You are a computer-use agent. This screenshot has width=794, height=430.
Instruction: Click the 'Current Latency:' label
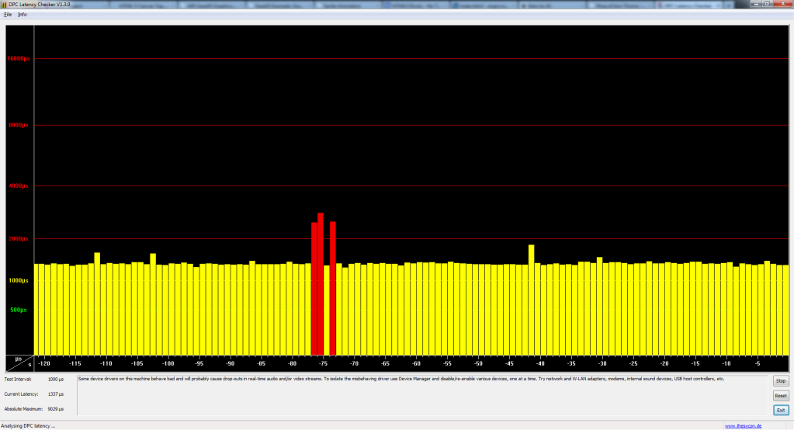[21, 394]
